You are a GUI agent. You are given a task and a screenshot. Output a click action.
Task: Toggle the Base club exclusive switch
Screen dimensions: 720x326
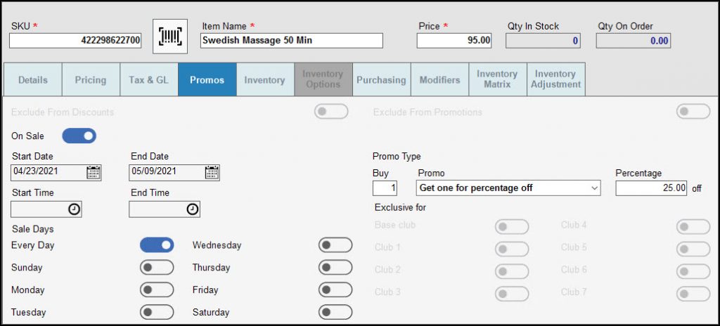pos(512,227)
